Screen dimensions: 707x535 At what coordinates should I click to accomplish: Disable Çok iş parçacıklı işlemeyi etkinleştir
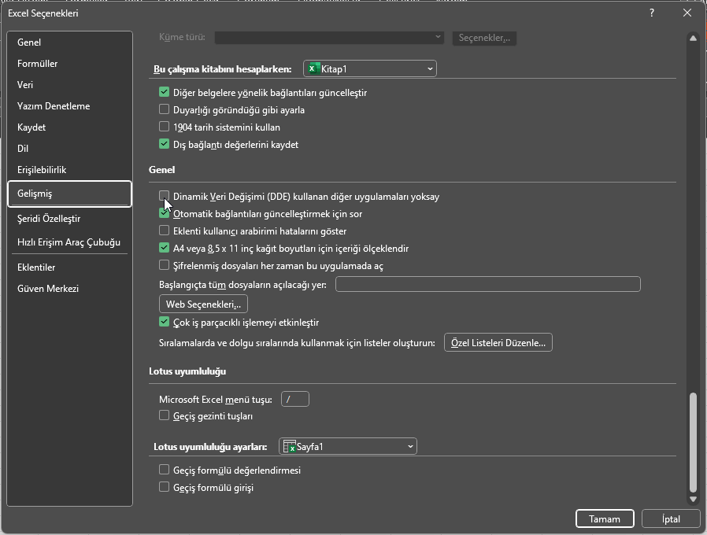pos(165,322)
